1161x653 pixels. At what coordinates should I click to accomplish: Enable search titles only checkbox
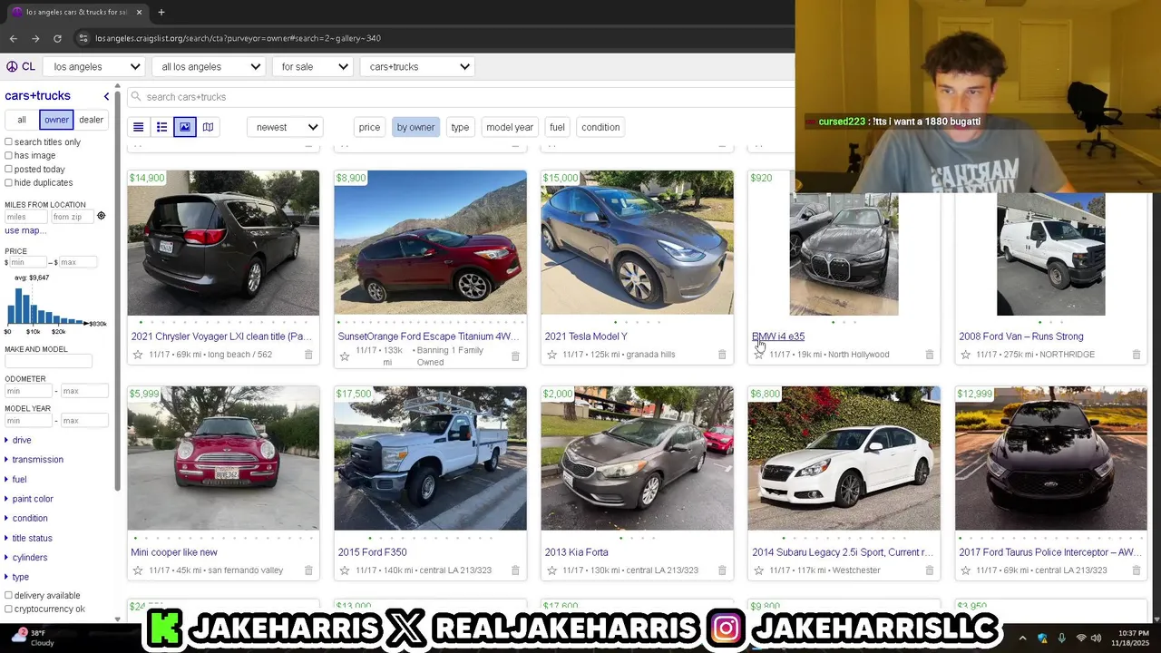point(9,142)
